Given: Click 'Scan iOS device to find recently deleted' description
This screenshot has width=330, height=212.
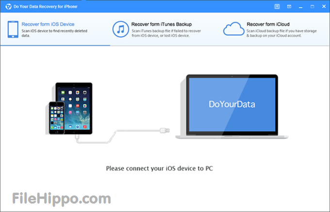Looking at the screenshot, I should pyautogui.click(x=54, y=33).
